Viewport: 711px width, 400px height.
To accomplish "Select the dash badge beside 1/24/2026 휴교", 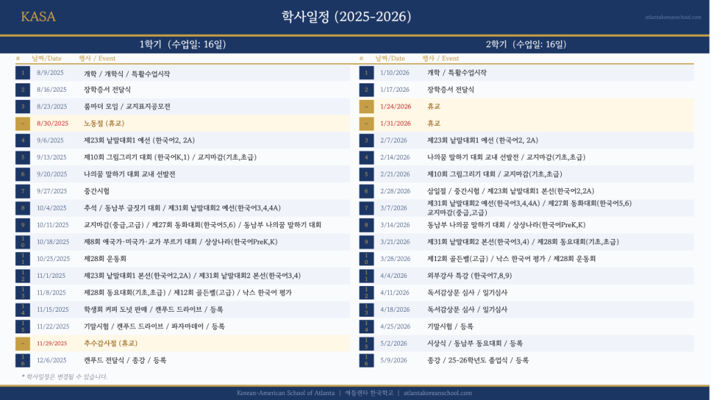I will (x=367, y=107).
